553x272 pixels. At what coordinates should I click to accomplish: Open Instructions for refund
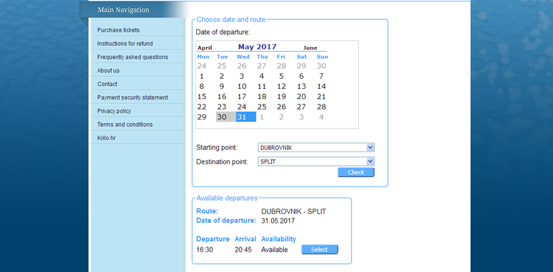(125, 44)
